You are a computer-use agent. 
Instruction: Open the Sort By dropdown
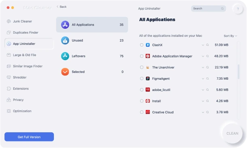[x=230, y=36]
